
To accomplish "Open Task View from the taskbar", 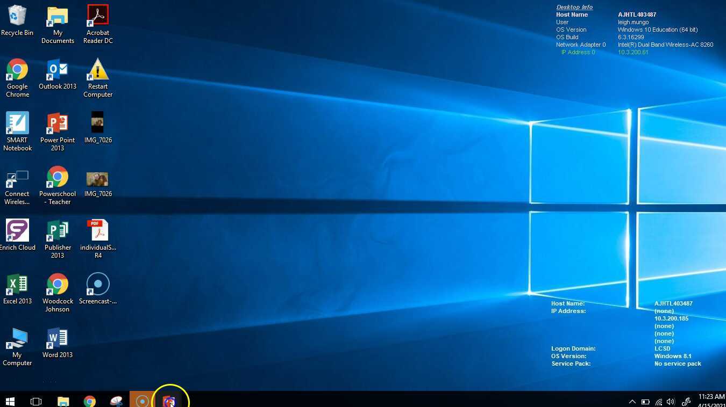I will click(x=36, y=401).
